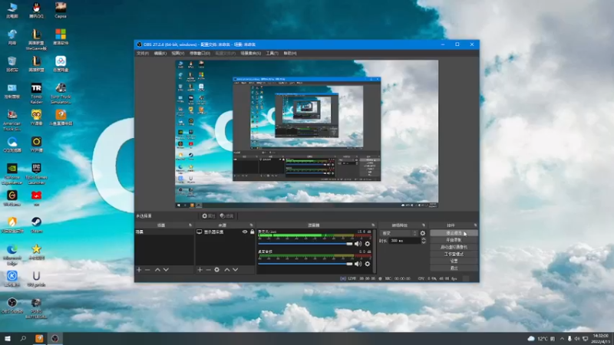Click Exit button in Controls panel
This screenshot has width=614, height=345.
(x=454, y=268)
